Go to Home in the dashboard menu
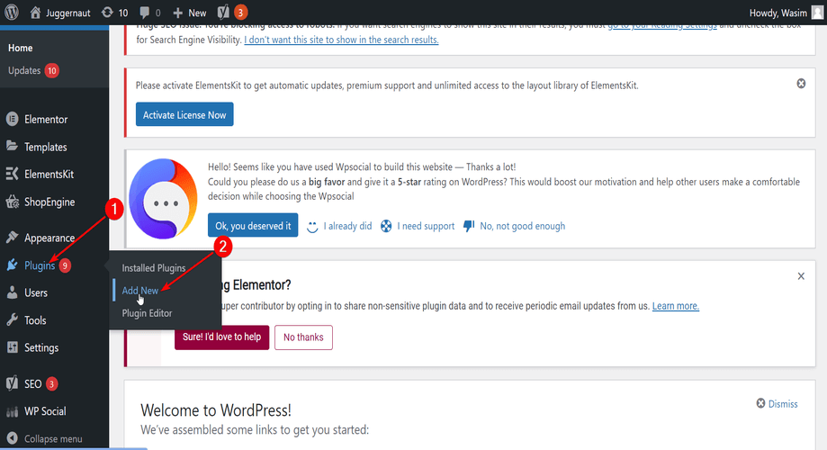The height and width of the screenshot is (450, 827). pos(21,48)
